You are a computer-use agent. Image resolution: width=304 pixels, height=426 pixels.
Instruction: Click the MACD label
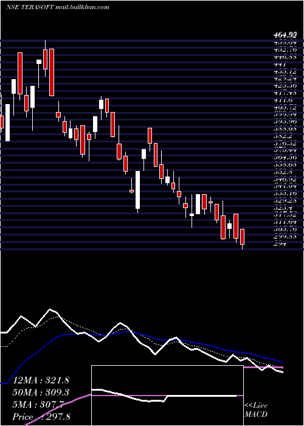pos(256,414)
